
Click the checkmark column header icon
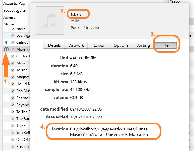point(13,29)
